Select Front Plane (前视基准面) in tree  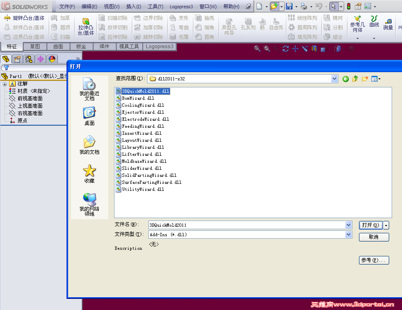[x=26, y=99]
